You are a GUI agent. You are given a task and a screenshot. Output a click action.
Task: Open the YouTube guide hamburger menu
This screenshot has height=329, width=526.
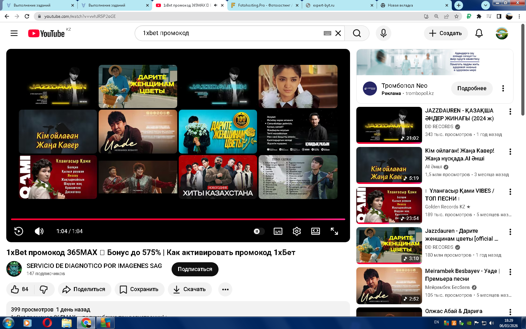tap(14, 33)
